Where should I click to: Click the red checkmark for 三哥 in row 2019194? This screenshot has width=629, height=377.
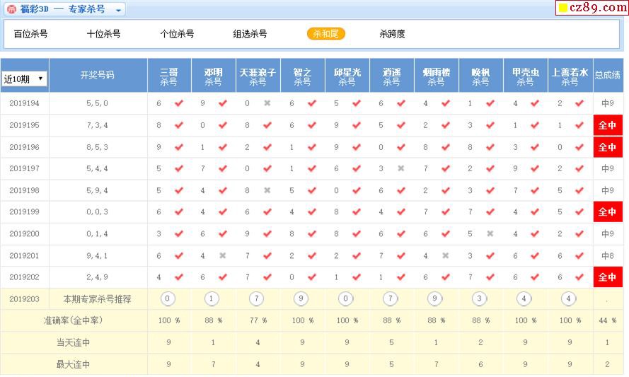point(178,103)
